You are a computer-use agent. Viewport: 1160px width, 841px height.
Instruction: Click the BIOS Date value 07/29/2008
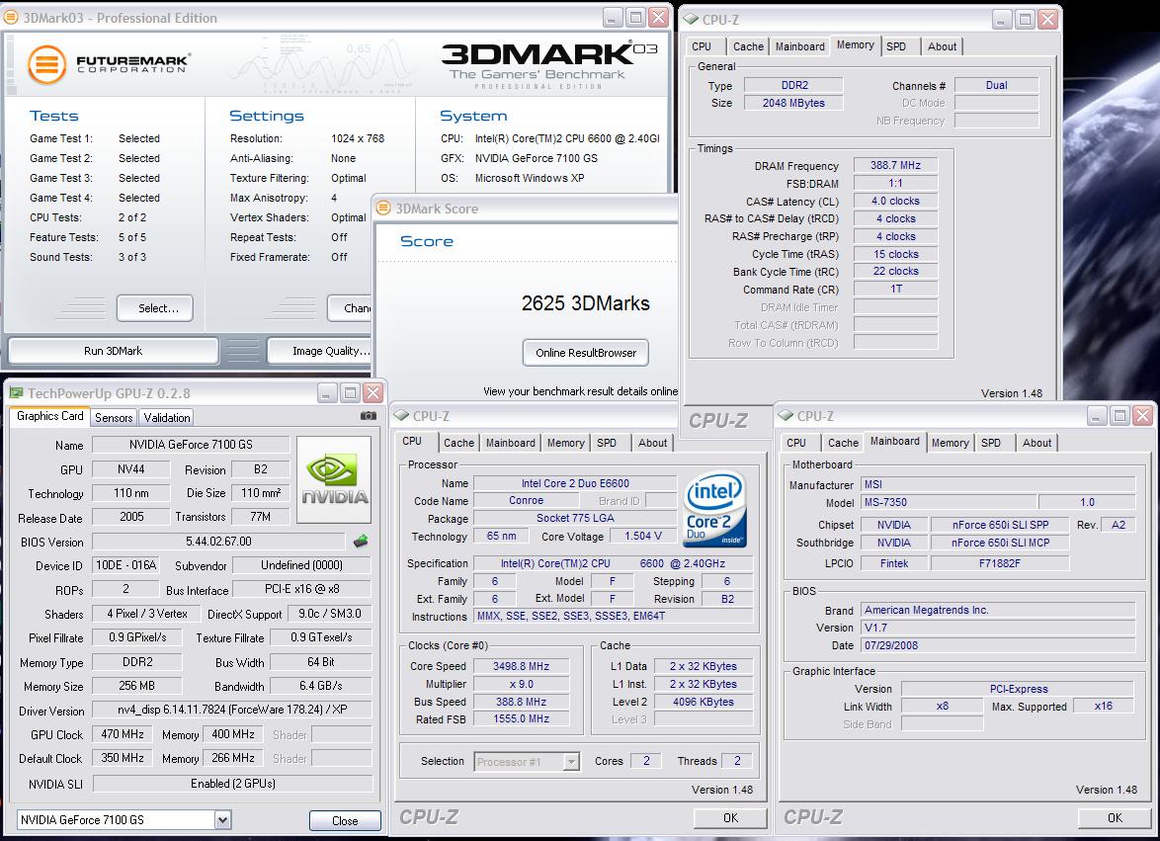pos(998,645)
